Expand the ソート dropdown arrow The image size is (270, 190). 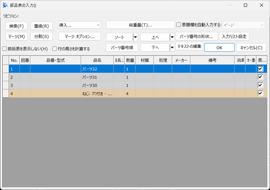click(135, 37)
